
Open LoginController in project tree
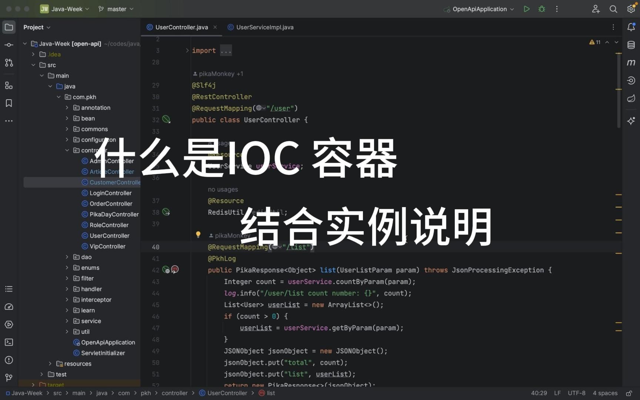click(106, 193)
